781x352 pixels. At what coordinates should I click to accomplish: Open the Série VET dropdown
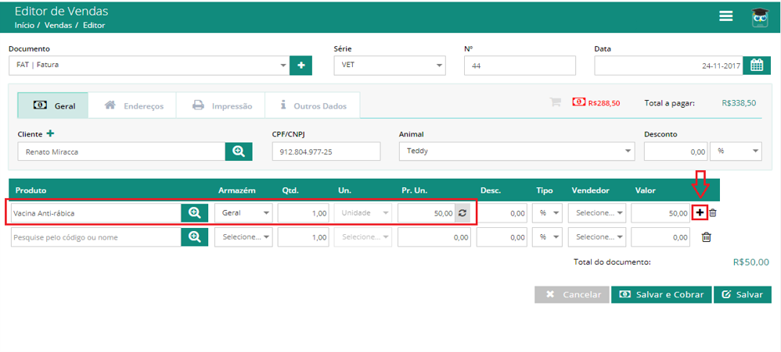(390, 66)
